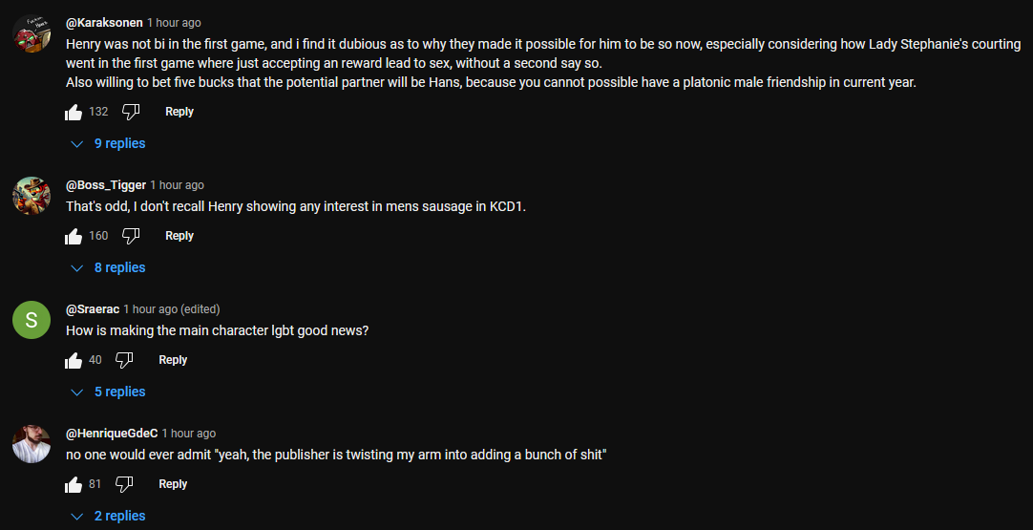Screen dimensions: 1033x530
Task: Like the comment by @Sraerac
Action: coord(74,361)
